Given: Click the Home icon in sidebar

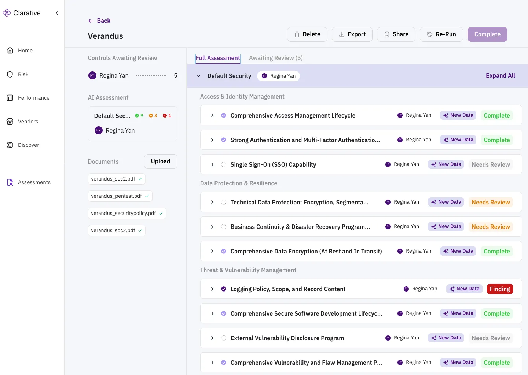Looking at the screenshot, I should pyautogui.click(x=10, y=51).
